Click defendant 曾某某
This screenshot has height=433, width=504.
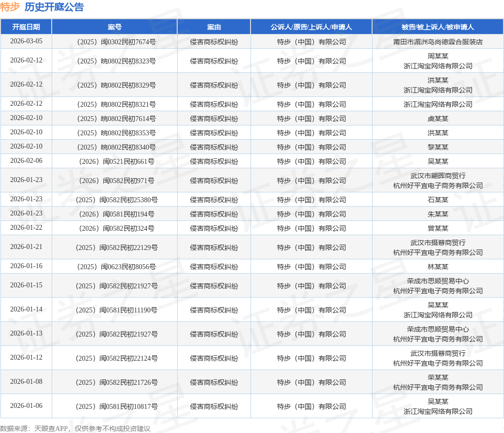pyautogui.click(x=438, y=228)
